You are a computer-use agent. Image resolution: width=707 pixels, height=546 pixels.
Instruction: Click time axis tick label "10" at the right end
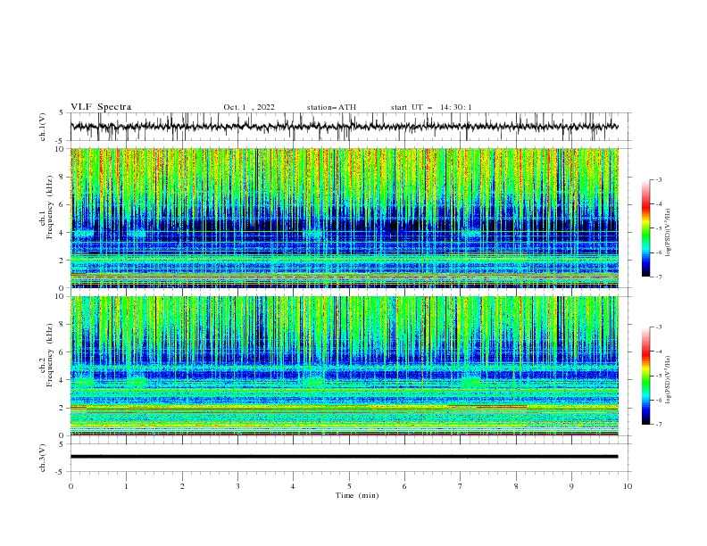tap(628, 486)
